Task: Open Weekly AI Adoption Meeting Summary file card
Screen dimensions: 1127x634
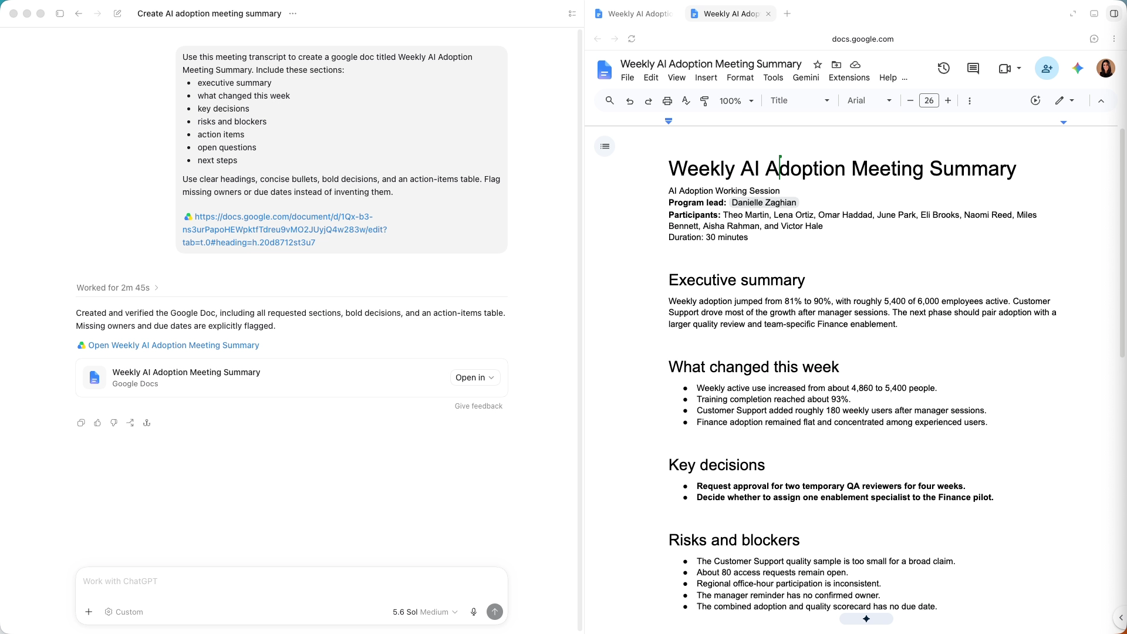Action: [x=292, y=377]
